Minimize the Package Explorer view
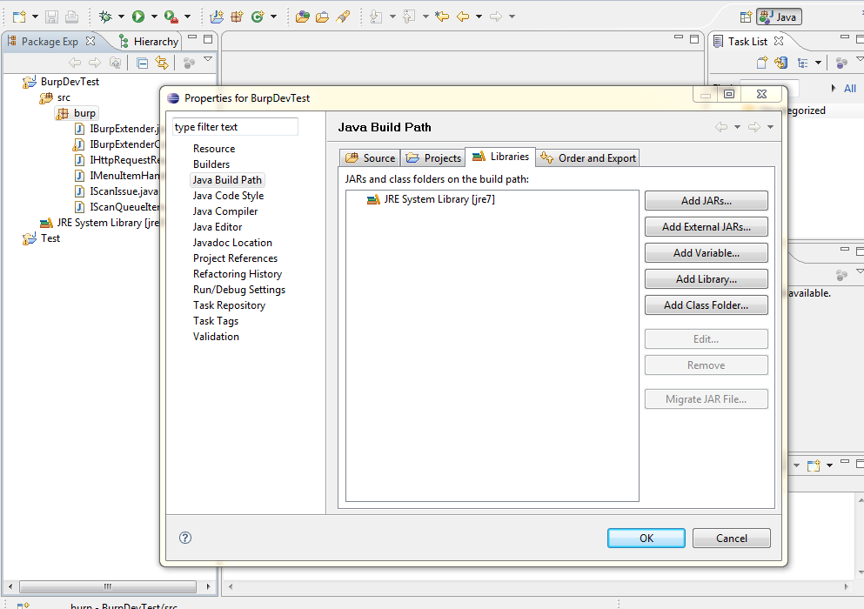 pyautogui.click(x=192, y=38)
